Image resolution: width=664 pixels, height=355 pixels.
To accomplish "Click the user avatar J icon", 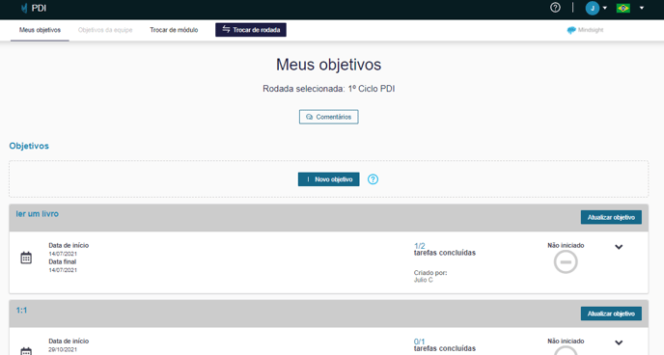I will [x=592, y=8].
